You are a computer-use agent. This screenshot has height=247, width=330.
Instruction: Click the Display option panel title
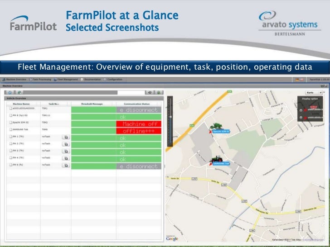(x=310, y=99)
